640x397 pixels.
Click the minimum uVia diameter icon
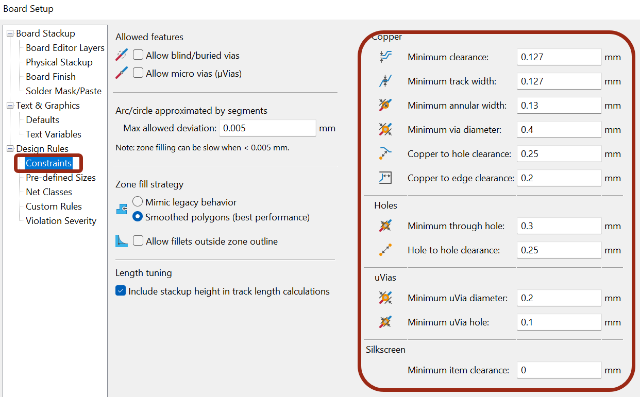click(x=385, y=298)
